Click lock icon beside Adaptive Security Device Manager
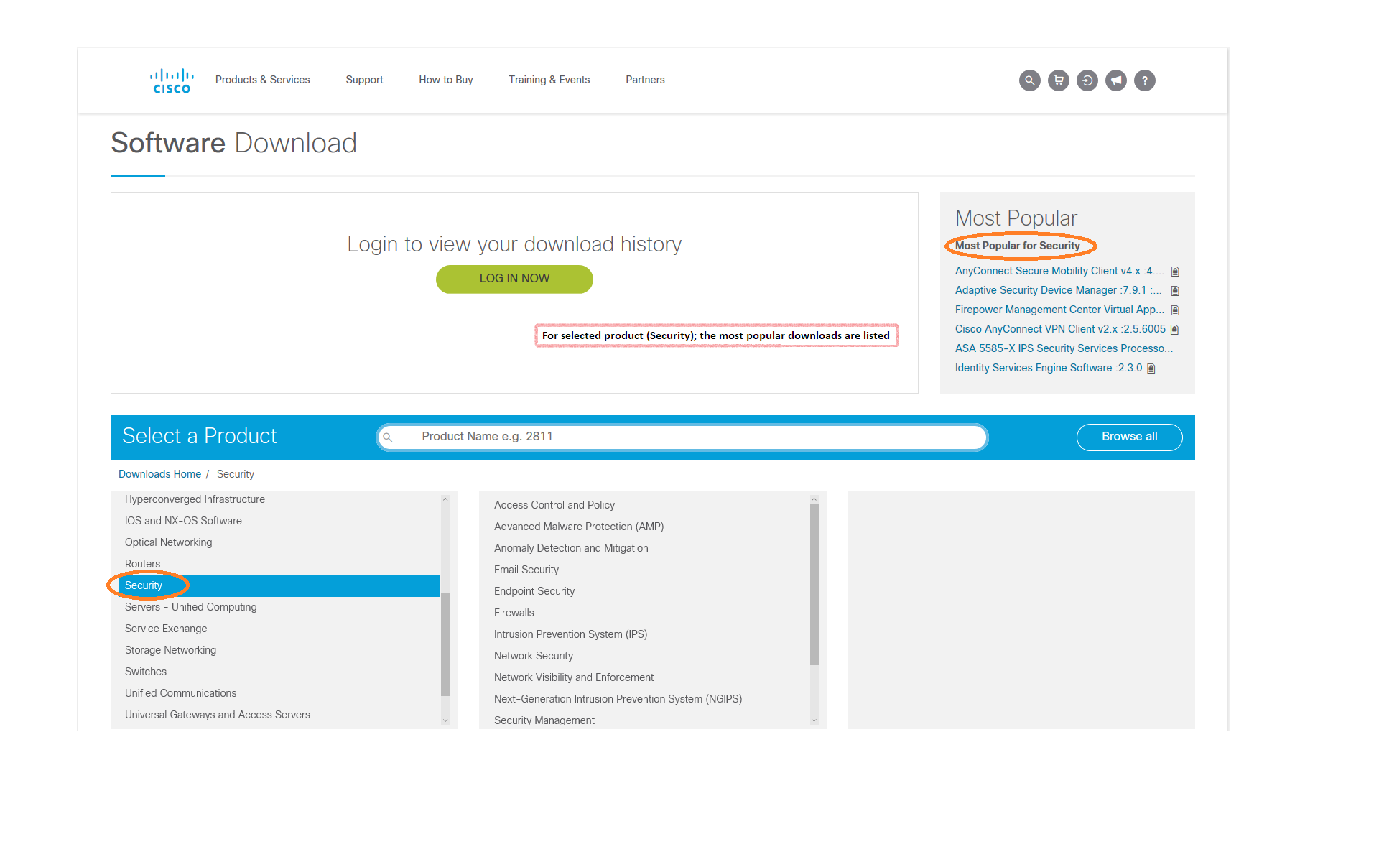 pos(1175,291)
